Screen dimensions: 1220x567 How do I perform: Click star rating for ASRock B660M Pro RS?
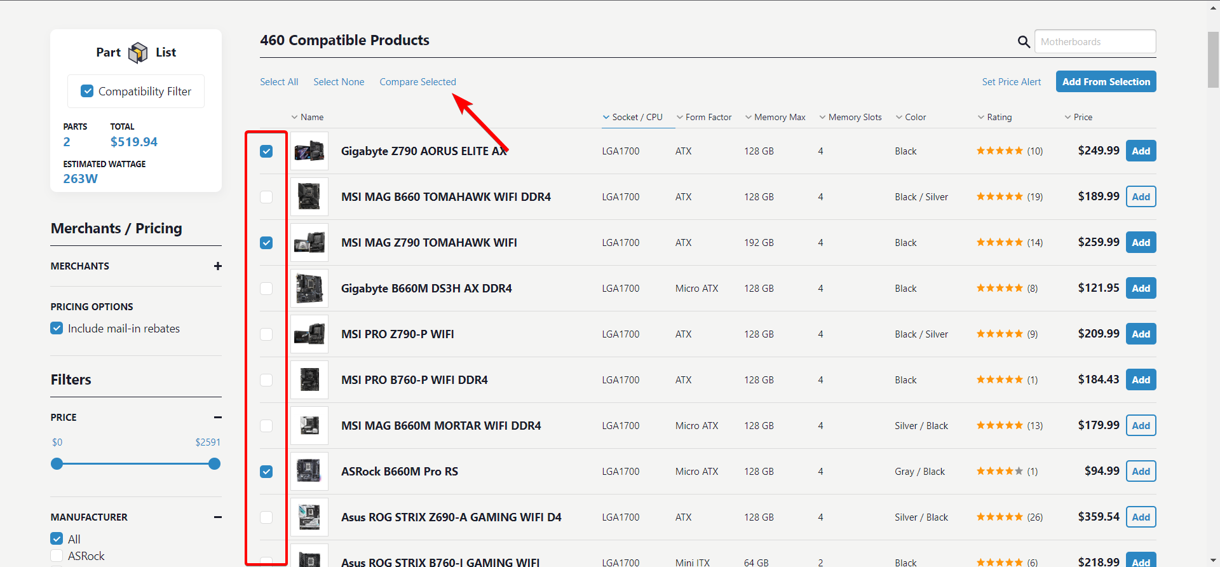pyautogui.click(x=1000, y=472)
